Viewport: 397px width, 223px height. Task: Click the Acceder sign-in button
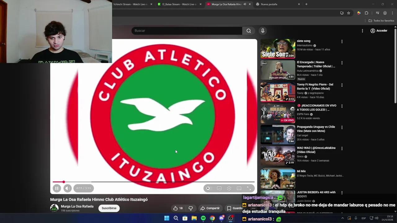click(x=379, y=31)
